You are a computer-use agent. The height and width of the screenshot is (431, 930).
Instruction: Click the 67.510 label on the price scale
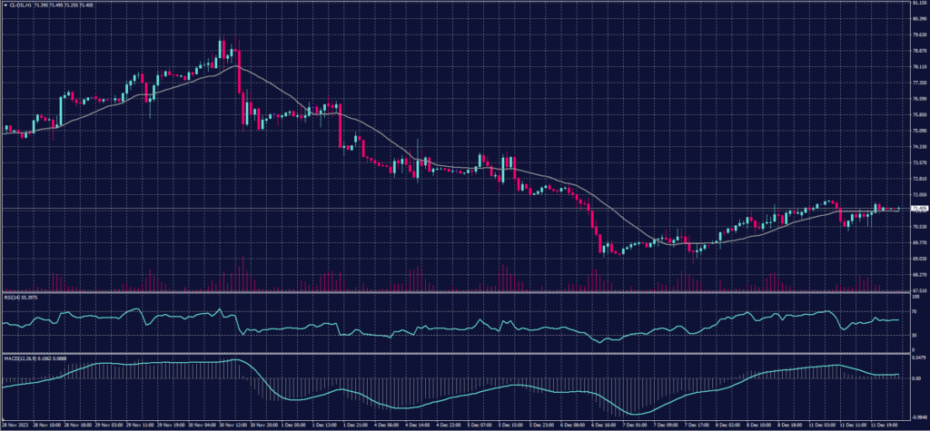917,290
